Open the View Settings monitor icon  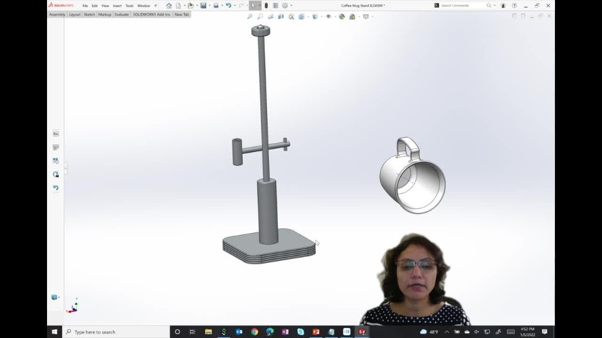click(366, 16)
